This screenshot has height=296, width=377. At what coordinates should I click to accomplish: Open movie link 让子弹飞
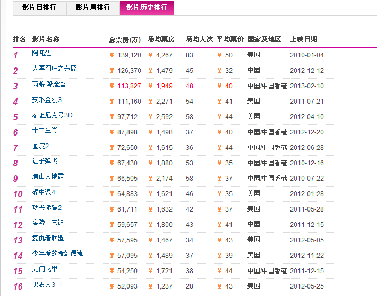[x=45, y=161]
